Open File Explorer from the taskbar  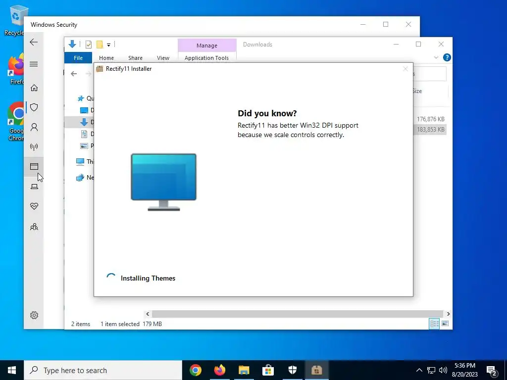(244, 370)
